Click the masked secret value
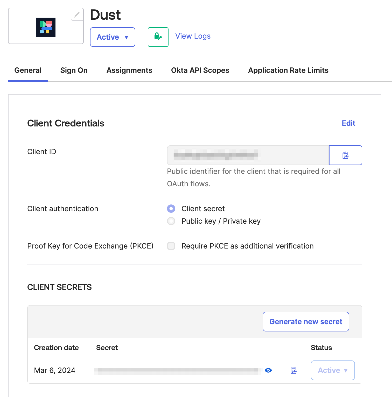This screenshot has height=397, width=392. click(x=178, y=371)
